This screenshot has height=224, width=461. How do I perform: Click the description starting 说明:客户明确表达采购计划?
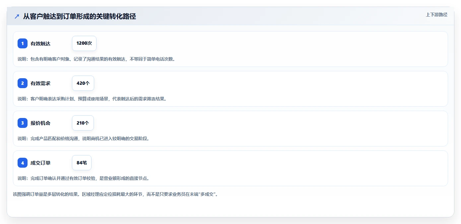tap(92, 99)
